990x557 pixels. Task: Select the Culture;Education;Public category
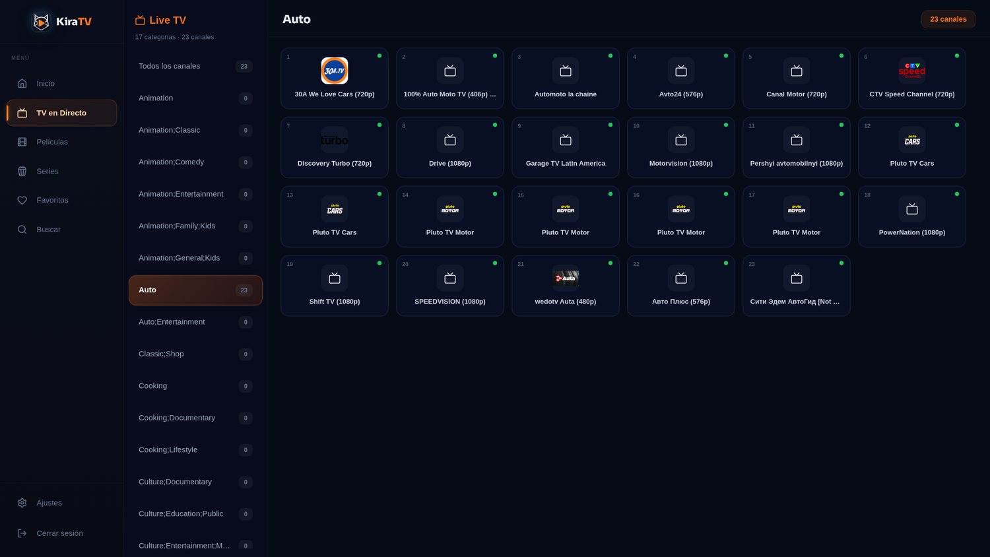pyautogui.click(x=195, y=514)
